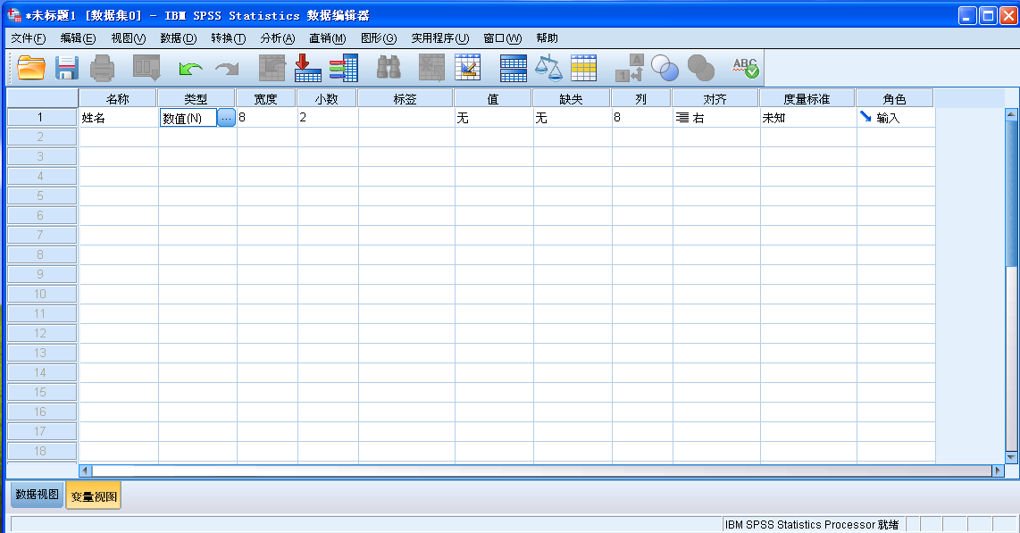The width and height of the screenshot is (1020, 533).
Task: Click the Insert cases icon
Action: click(431, 68)
